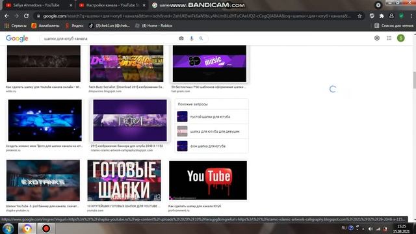Open the volume speaker tray icon

tap(370, 229)
